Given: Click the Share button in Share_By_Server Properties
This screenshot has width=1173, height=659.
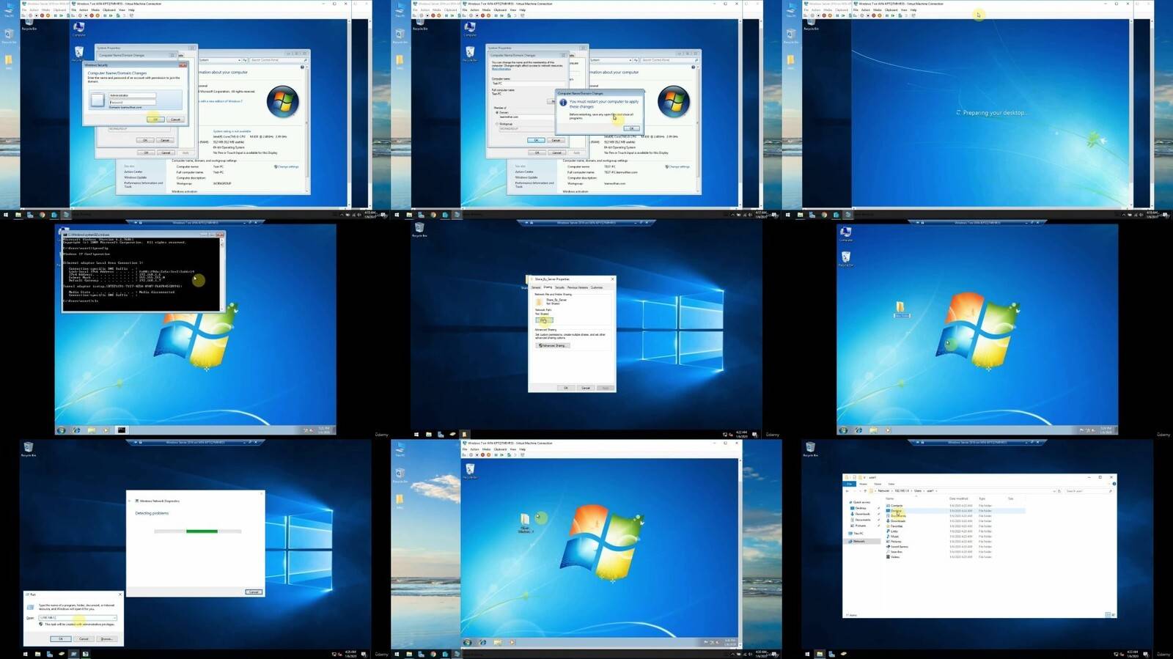Looking at the screenshot, I should 544,320.
